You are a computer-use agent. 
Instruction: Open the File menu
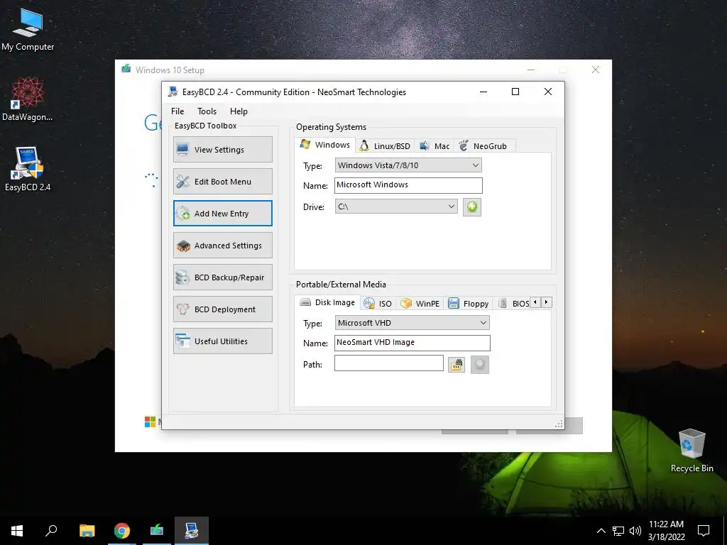(177, 111)
